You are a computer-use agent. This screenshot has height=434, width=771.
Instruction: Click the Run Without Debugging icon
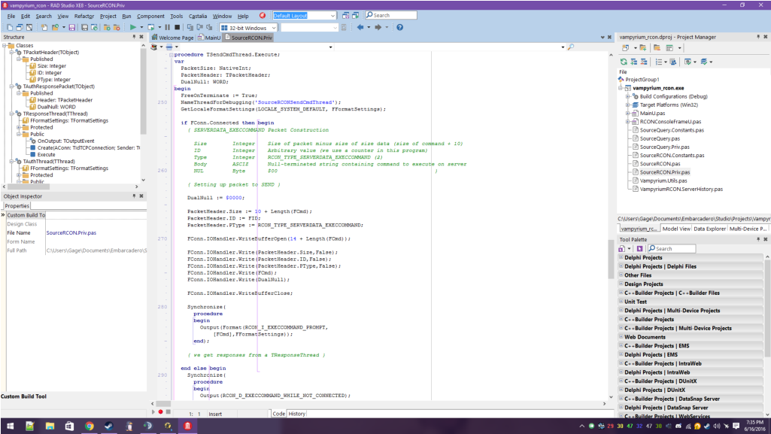click(151, 28)
